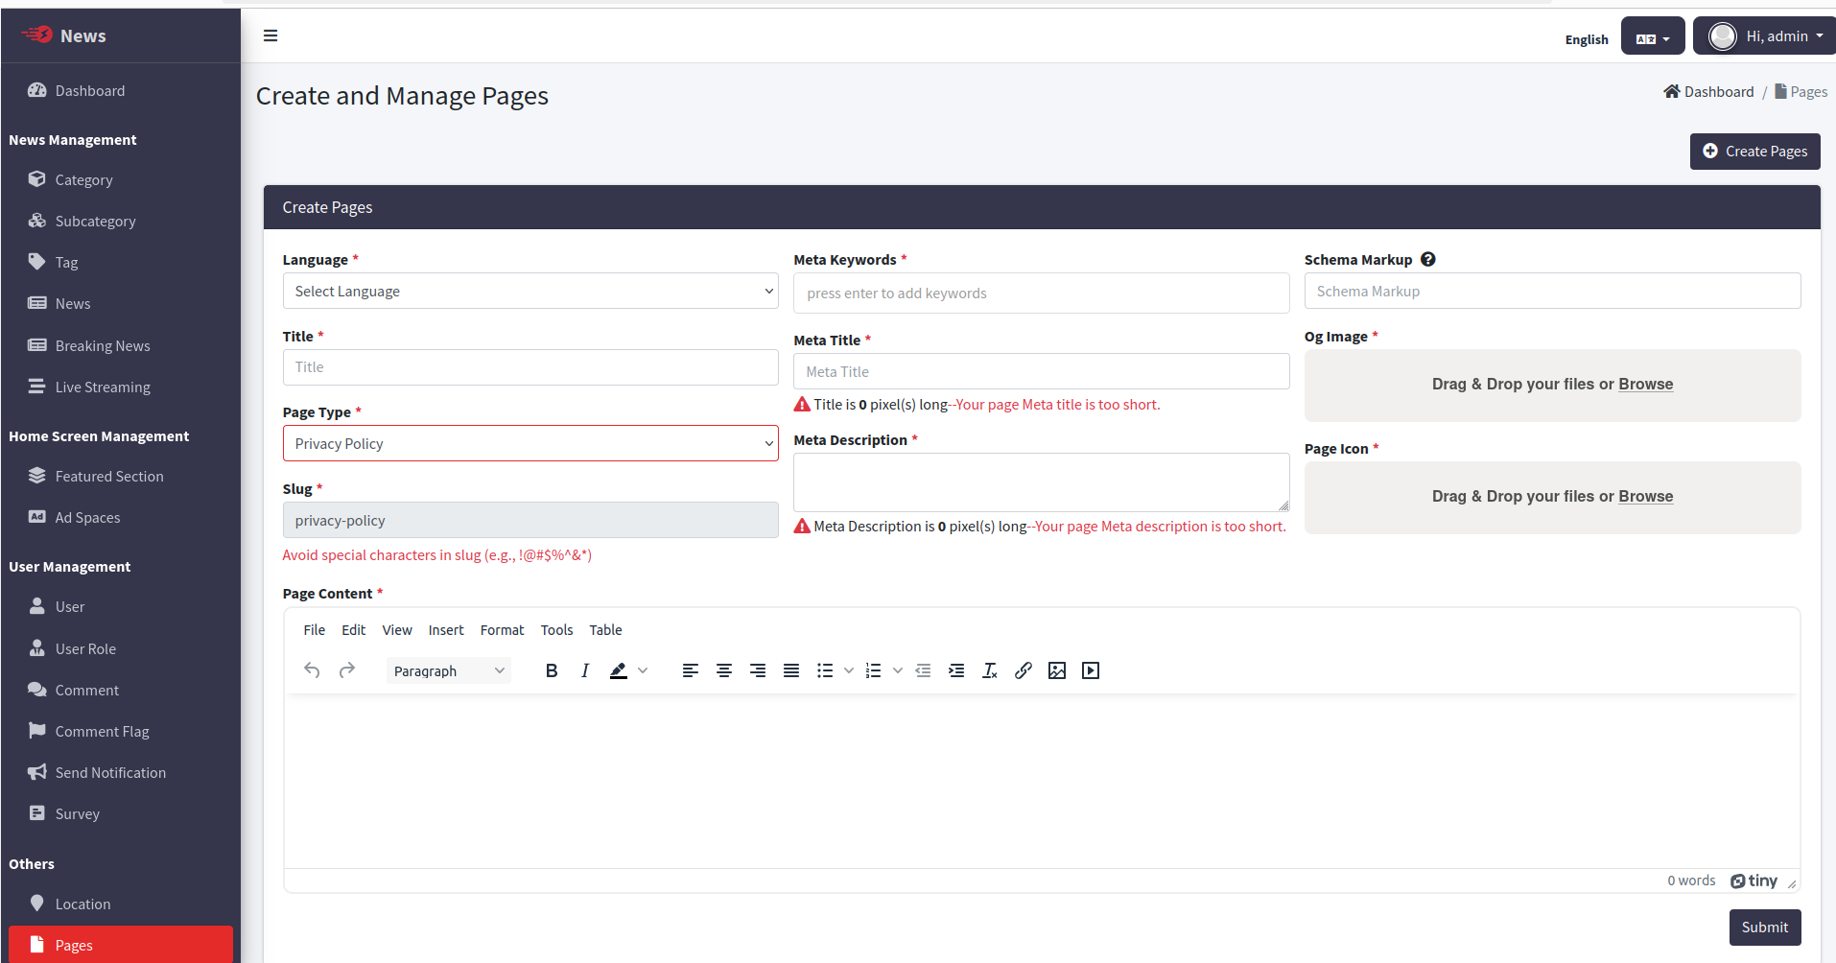The width and height of the screenshot is (1836, 963).
Task: Open the Format menu in editor
Action: tap(502, 630)
